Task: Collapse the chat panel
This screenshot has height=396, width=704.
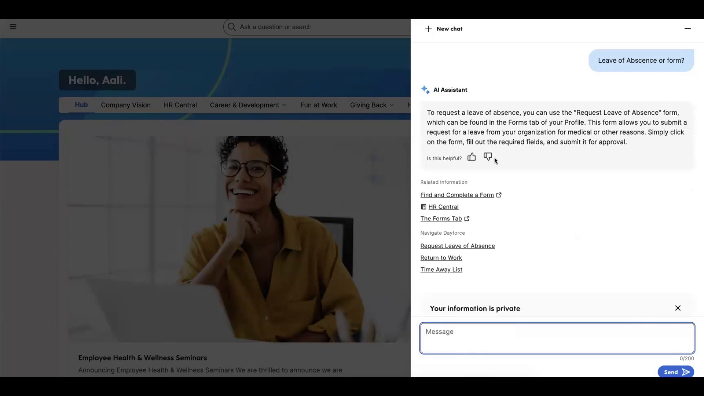Action: tap(688, 28)
